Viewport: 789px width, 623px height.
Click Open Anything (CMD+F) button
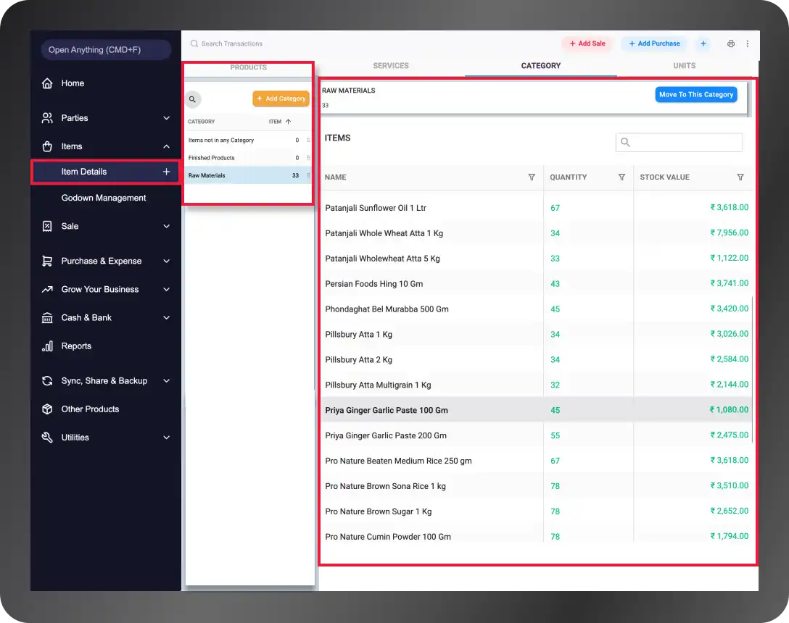[106, 50]
